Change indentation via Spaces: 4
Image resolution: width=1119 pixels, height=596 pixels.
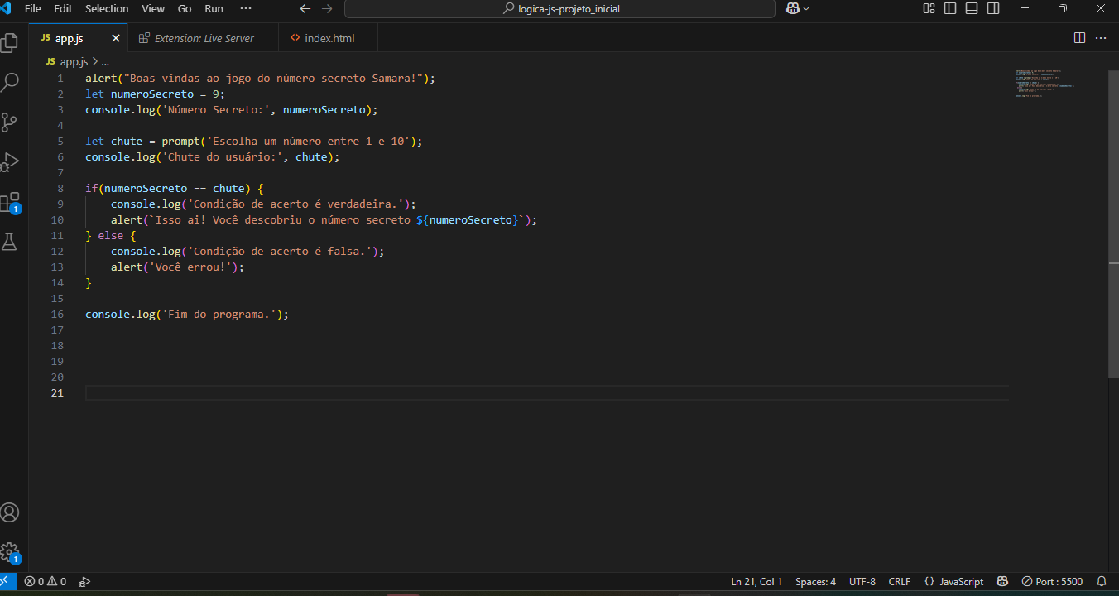816,581
